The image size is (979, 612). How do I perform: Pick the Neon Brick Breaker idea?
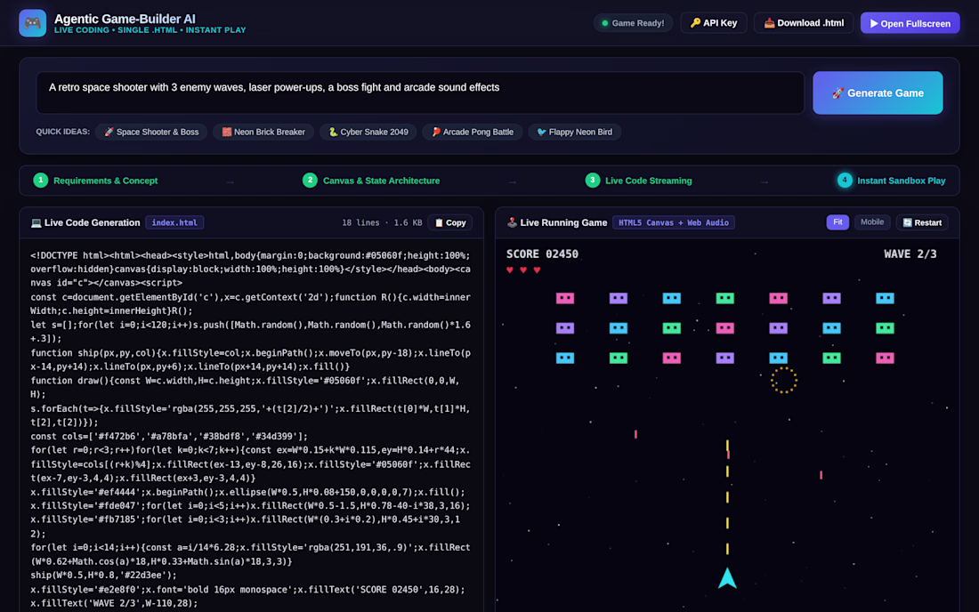point(263,133)
